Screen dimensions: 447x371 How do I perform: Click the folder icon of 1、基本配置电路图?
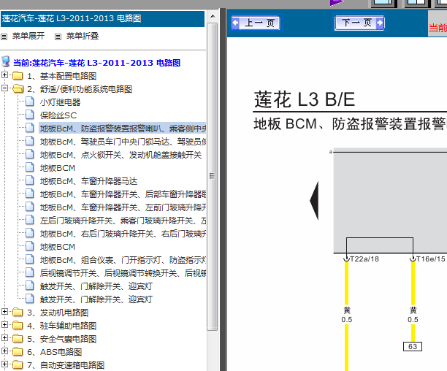pos(18,75)
